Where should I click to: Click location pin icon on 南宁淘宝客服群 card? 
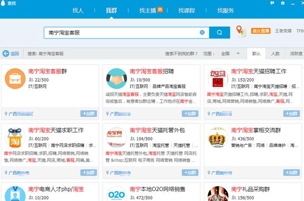click(x=6, y=114)
